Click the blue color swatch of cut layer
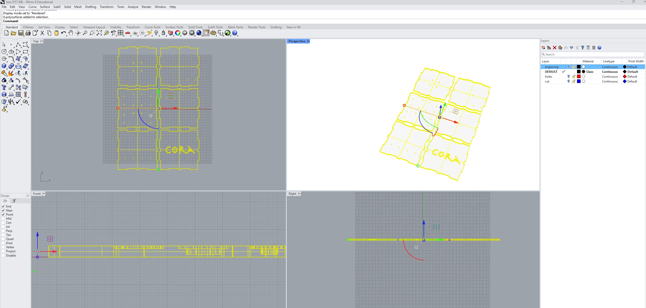646x308 pixels. (579, 81)
